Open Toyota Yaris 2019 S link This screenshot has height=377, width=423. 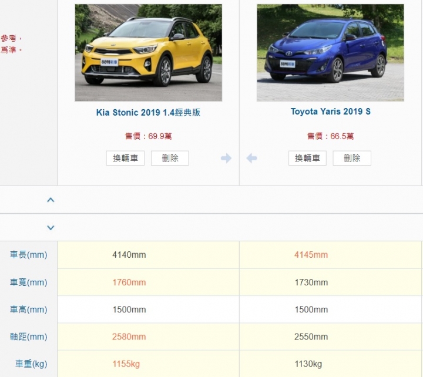coord(330,112)
